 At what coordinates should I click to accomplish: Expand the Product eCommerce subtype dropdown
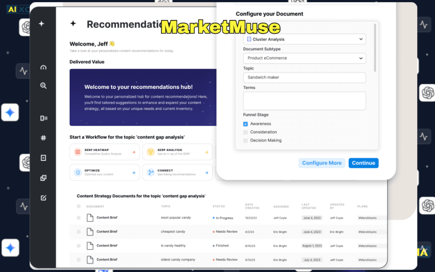(304, 58)
